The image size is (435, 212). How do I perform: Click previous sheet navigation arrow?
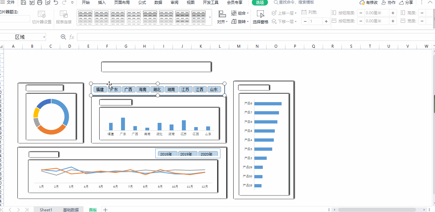coord(10,210)
